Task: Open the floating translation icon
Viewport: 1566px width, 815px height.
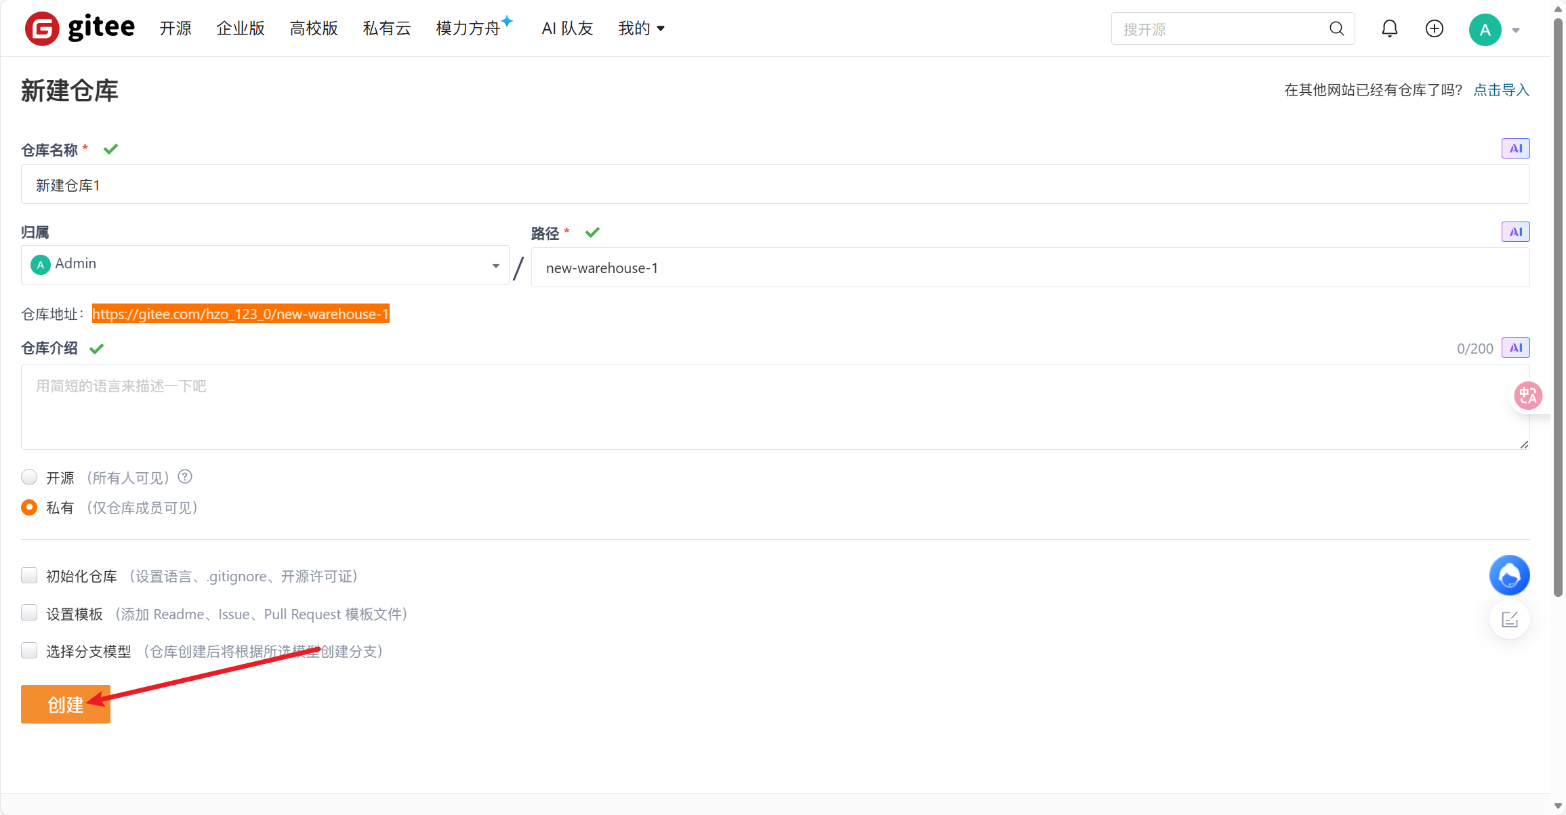Action: (x=1527, y=395)
